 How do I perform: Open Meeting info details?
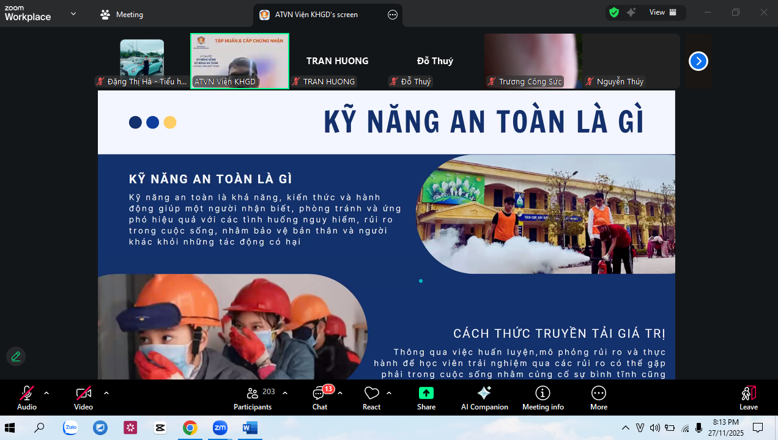pyautogui.click(x=543, y=398)
